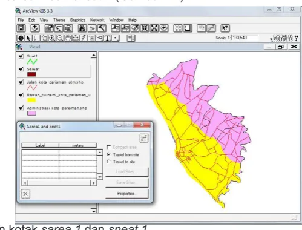The height and width of the screenshot is (230, 302).
Task: Uncheck the Snet1 theme visibility
Action: click(21, 56)
